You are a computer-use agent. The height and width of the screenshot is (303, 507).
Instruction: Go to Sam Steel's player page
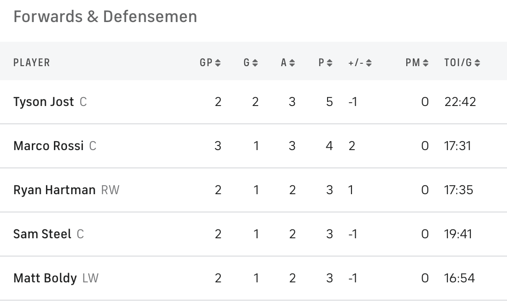pos(42,234)
